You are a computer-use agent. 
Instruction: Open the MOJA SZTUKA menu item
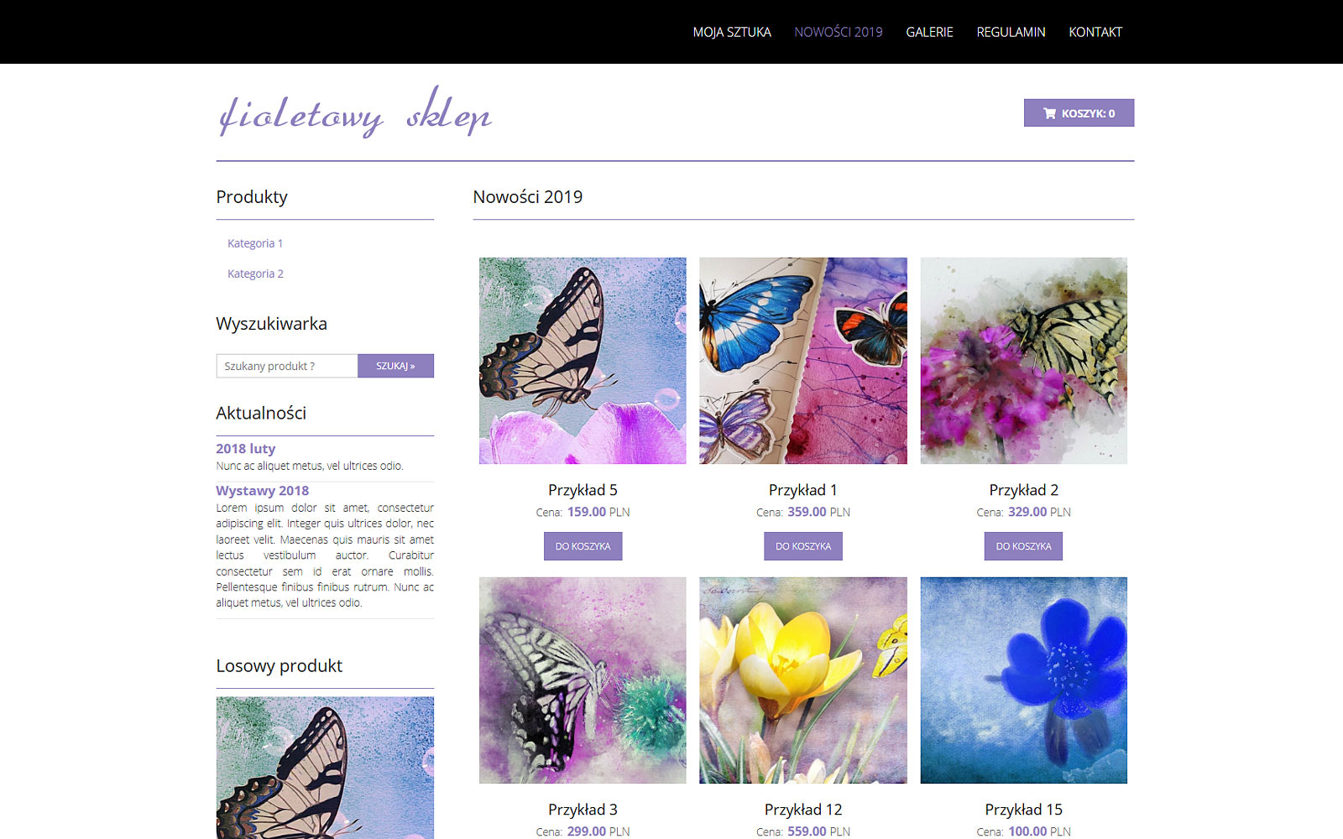(x=732, y=32)
